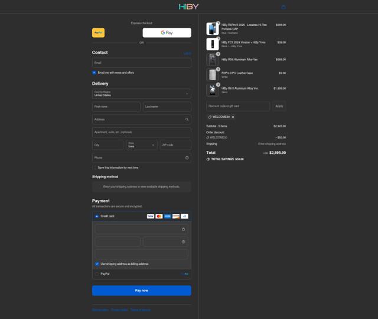Focus the Email input field
Viewport: 378px width, 319px height.
pyautogui.click(x=142, y=63)
